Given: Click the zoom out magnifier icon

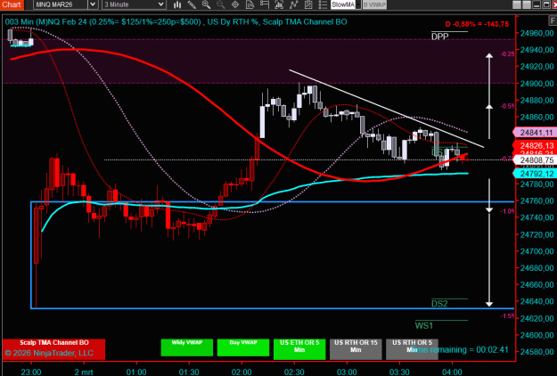Looking at the screenshot, I should click(221, 4).
